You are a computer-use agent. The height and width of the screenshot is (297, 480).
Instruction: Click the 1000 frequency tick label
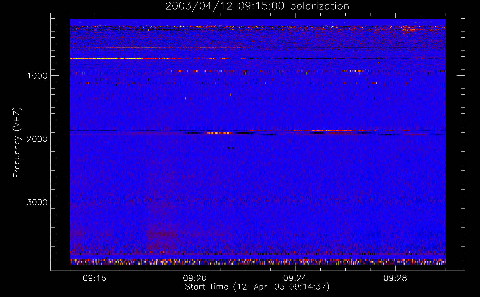pos(37,76)
